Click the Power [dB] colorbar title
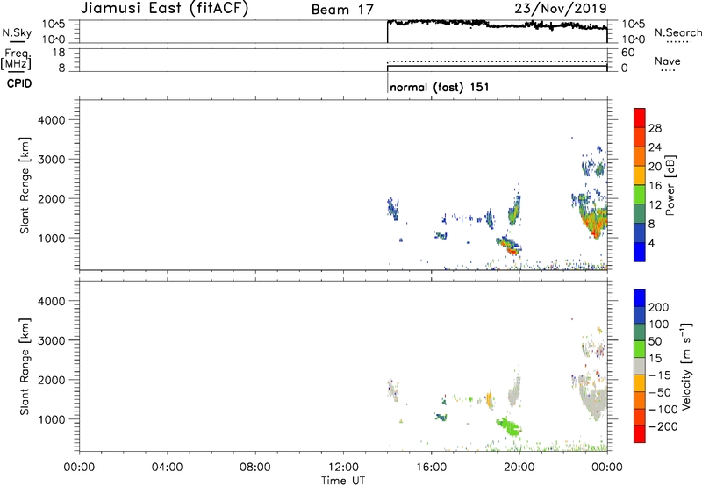 (670, 185)
